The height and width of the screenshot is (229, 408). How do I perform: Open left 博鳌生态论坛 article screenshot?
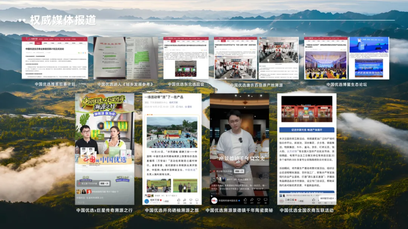[326, 58]
